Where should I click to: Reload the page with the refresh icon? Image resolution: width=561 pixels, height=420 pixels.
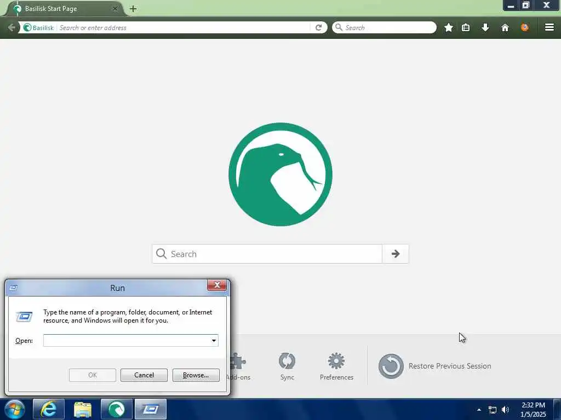[318, 27]
